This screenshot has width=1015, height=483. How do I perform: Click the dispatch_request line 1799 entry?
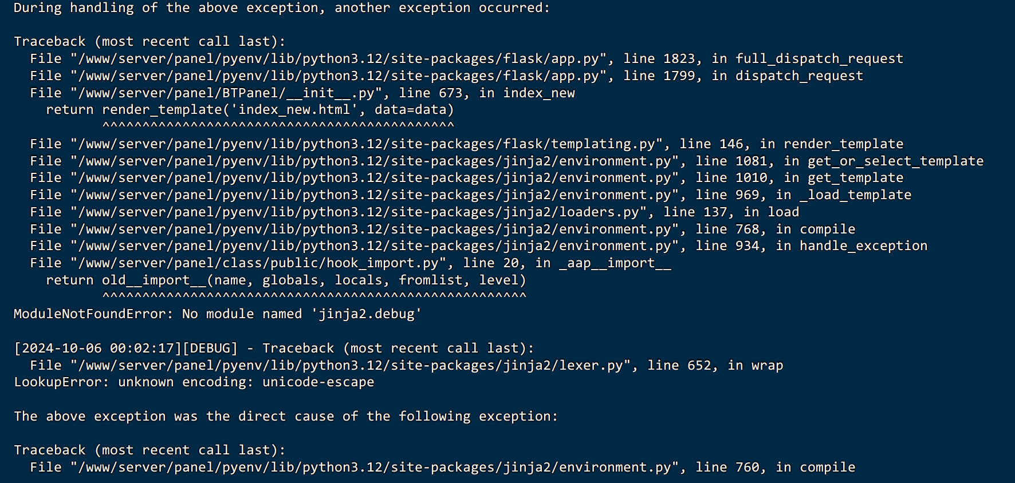[x=447, y=76]
